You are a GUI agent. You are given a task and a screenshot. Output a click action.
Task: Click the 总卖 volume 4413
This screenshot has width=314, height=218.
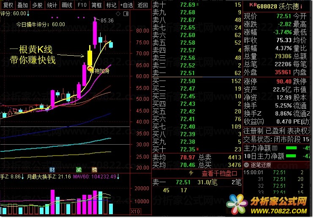[x=235, y=157]
